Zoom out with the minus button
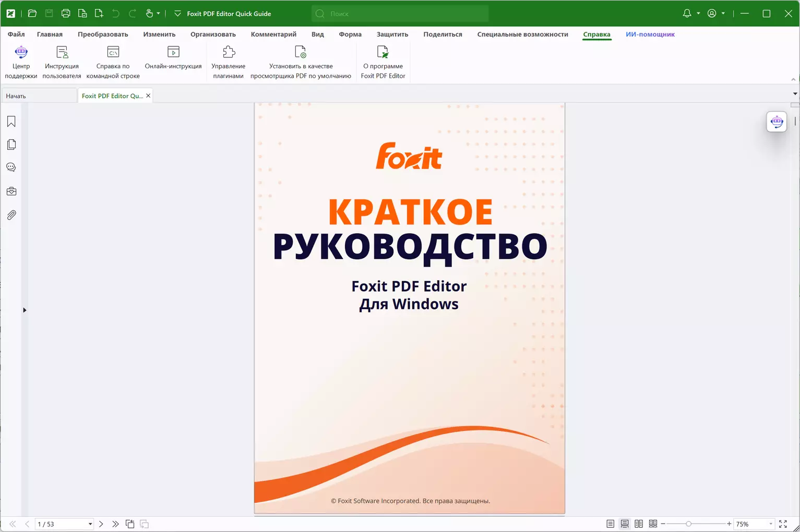 point(663,524)
